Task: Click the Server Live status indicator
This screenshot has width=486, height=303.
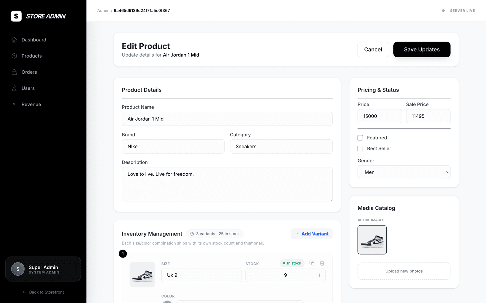Action: click(x=458, y=11)
